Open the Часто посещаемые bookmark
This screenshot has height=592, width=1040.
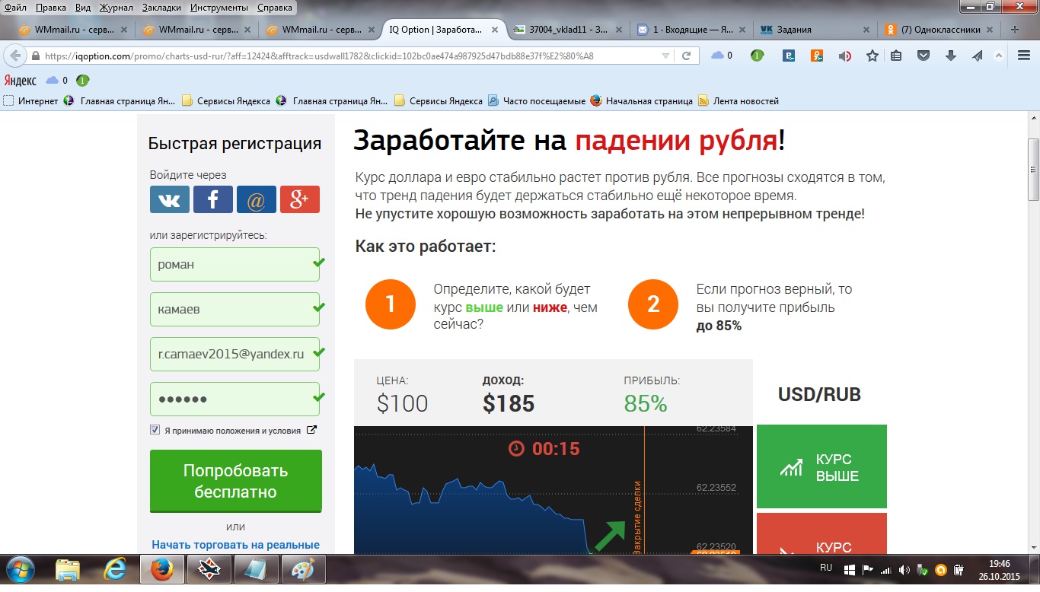coord(537,100)
